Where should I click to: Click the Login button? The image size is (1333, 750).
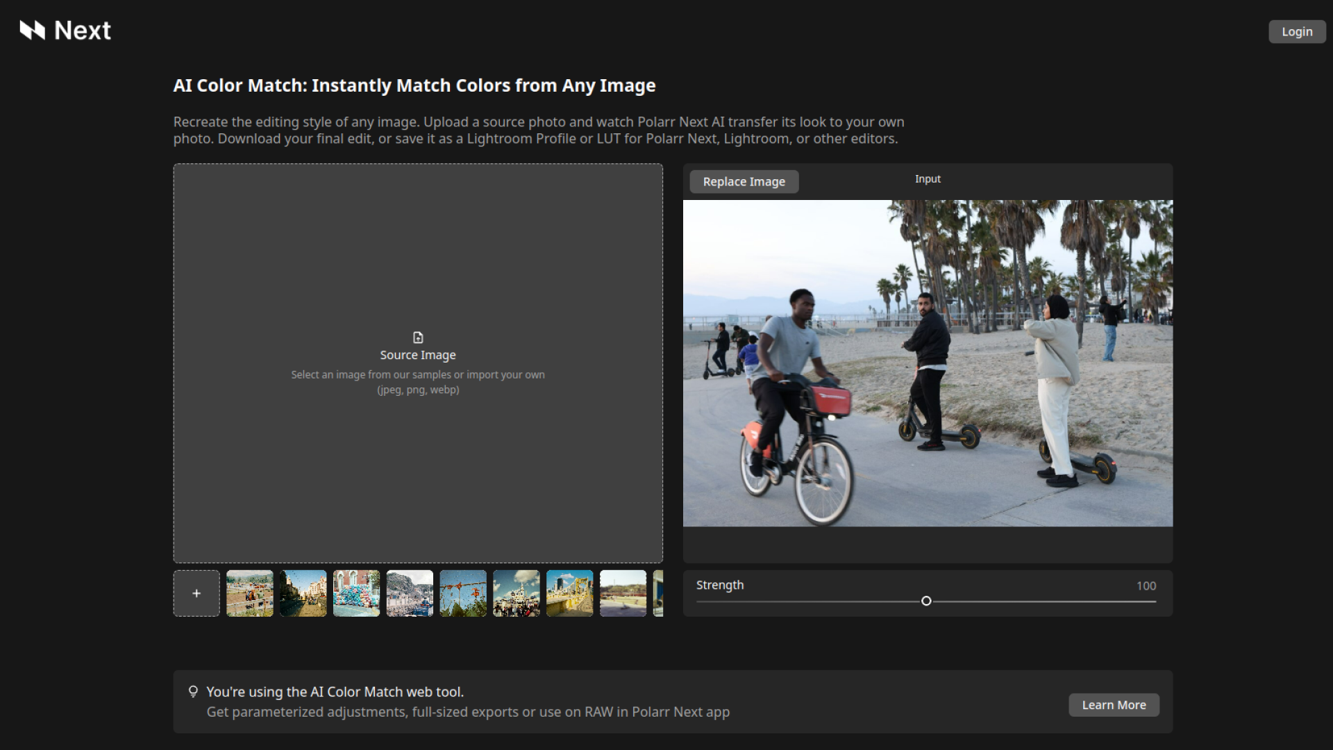[x=1296, y=32]
